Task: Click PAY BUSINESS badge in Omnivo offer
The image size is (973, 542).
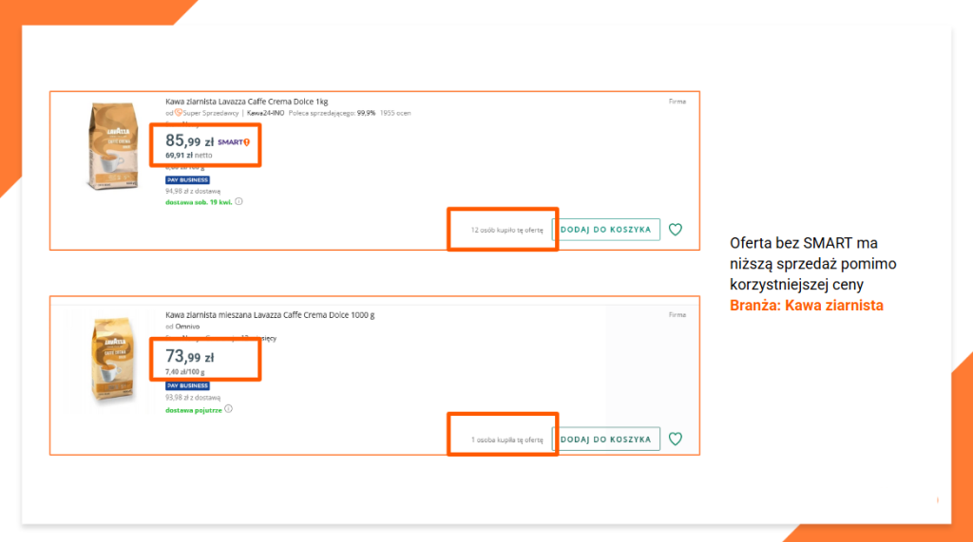Action: click(187, 385)
